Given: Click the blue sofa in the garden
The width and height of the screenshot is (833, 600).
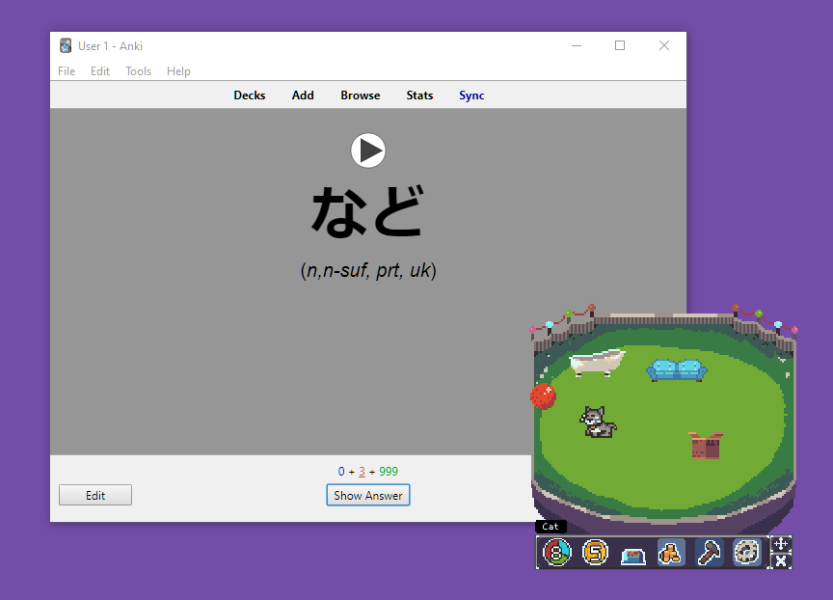Looking at the screenshot, I should tap(677, 369).
